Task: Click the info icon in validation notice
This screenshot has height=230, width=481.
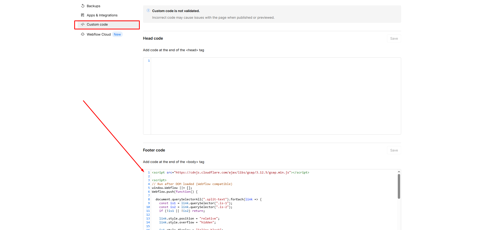Action: pyautogui.click(x=148, y=10)
